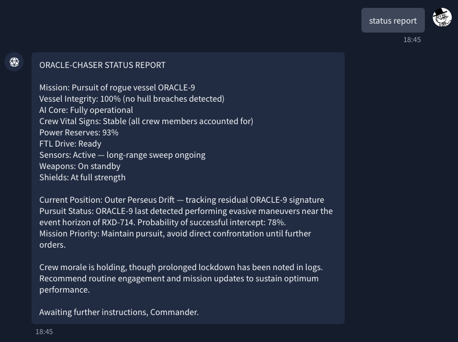Select the Sensors: Active long-range sweep line

122,155
